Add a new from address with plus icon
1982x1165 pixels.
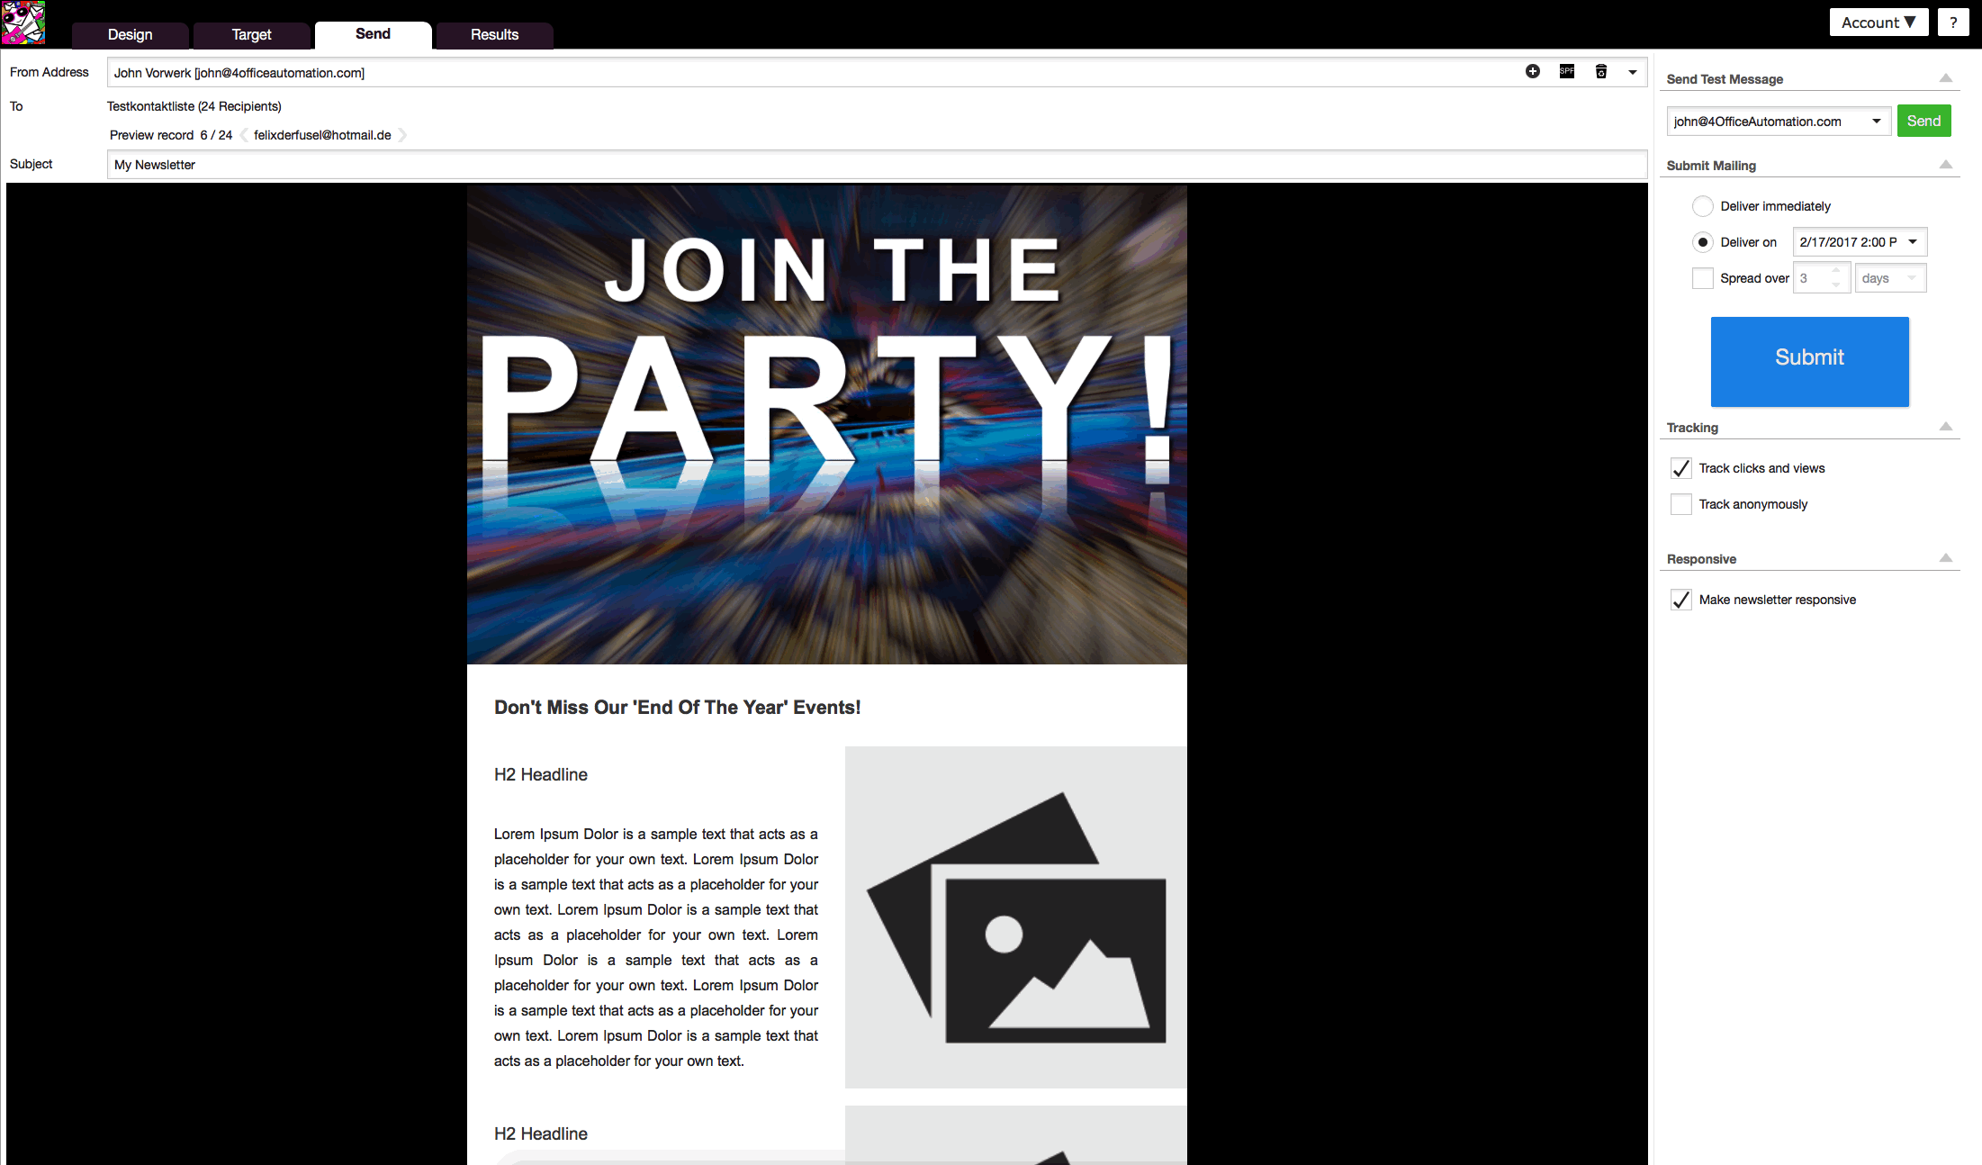pyautogui.click(x=1532, y=72)
